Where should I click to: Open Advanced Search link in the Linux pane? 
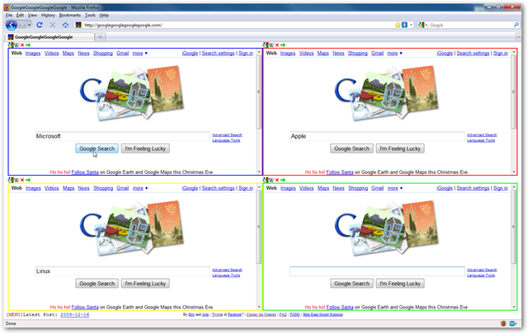(x=227, y=270)
